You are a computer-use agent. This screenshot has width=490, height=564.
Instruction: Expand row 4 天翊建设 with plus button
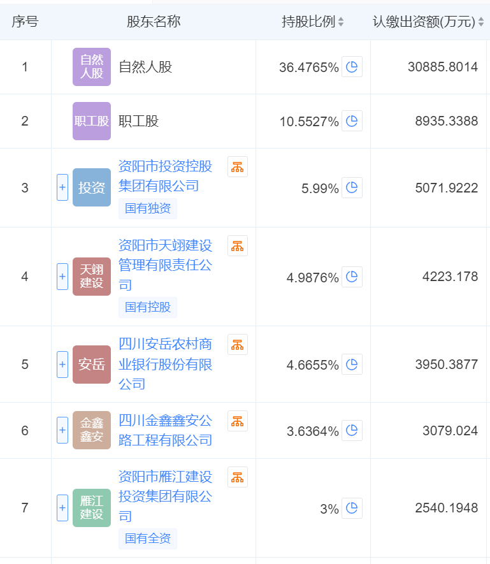tap(62, 277)
